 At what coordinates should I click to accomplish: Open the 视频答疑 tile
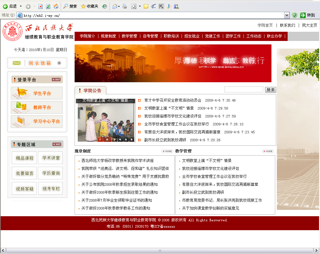(24, 189)
